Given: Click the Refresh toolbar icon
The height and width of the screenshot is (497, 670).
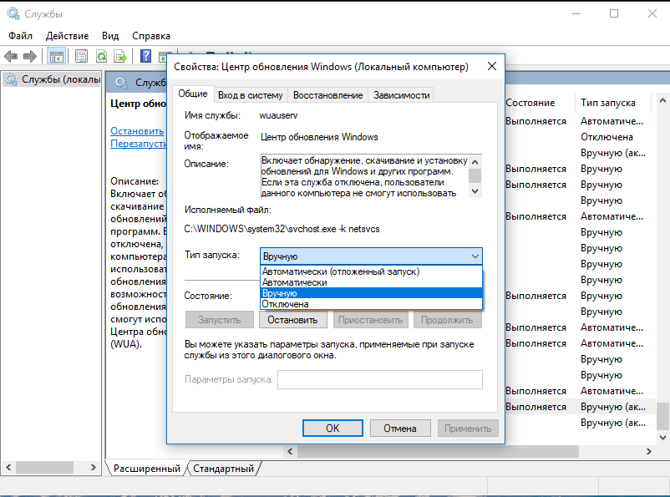Looking at the screenshot, I should click(x=101, y=56).
